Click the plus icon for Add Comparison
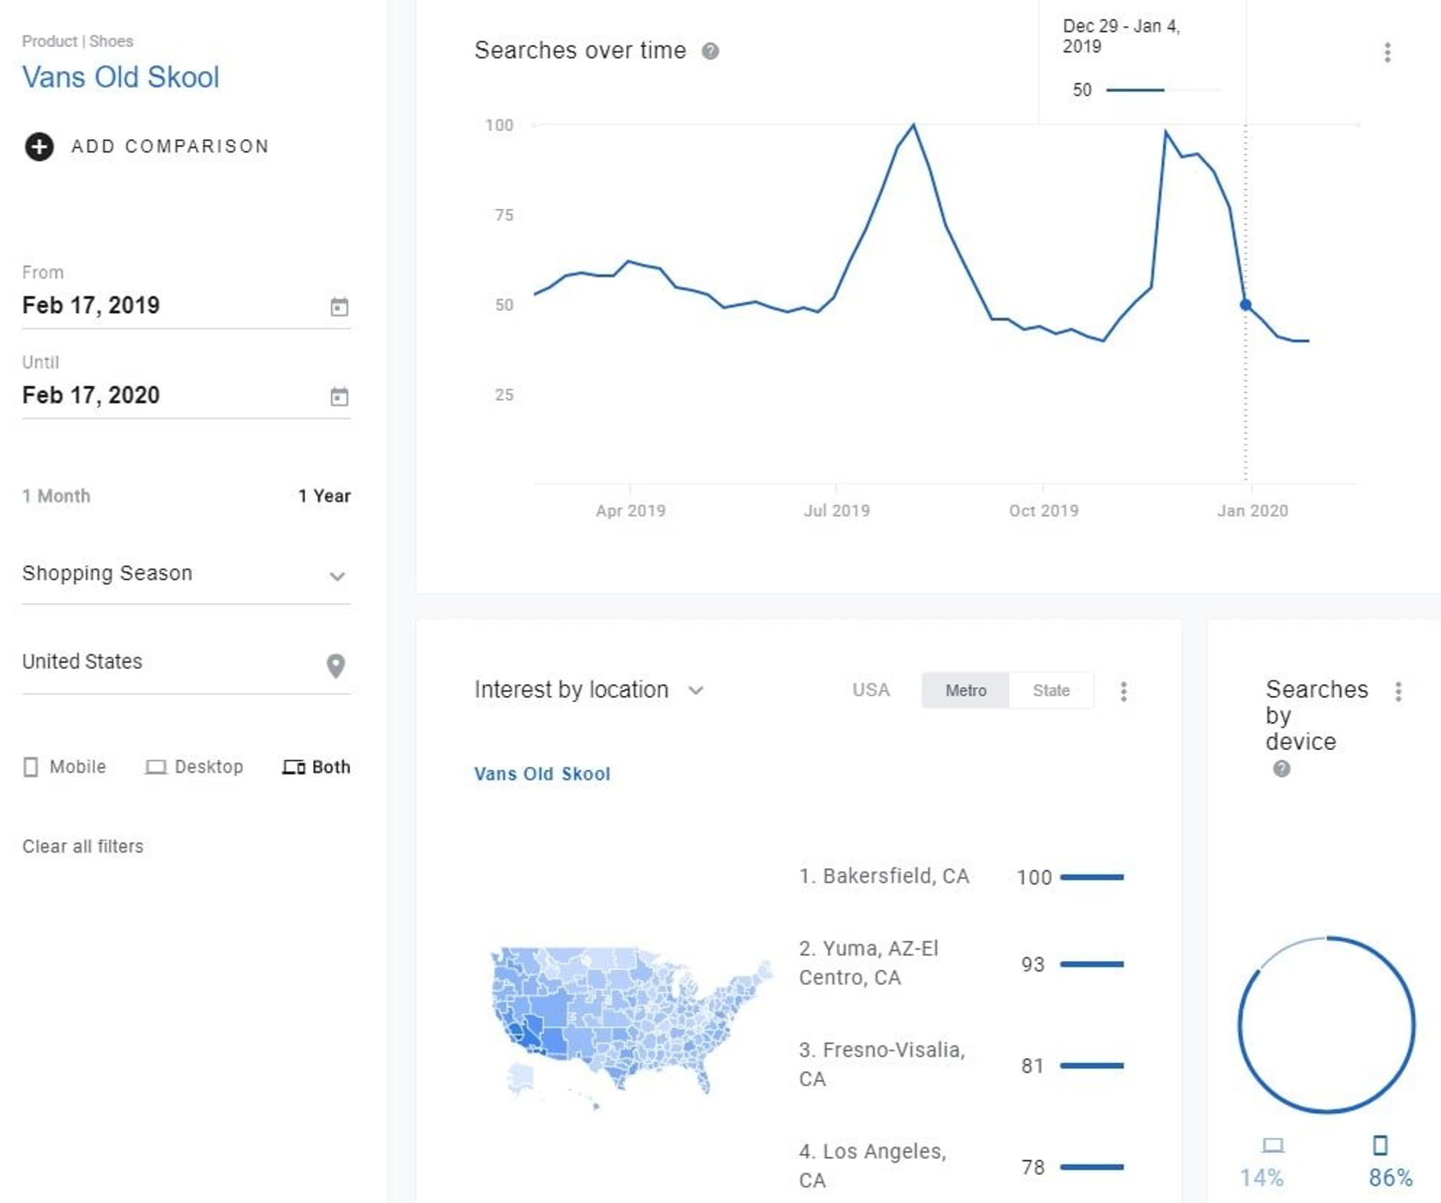 coord(39,146)
